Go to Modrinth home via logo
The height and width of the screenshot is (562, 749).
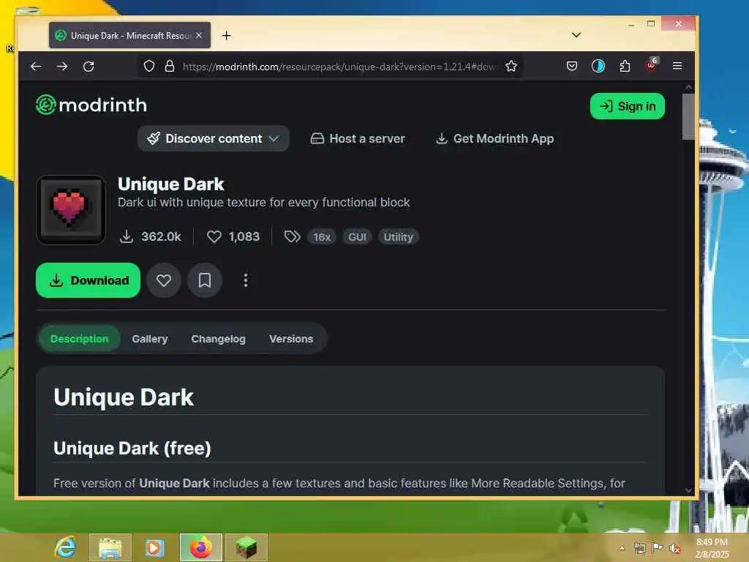91,105
